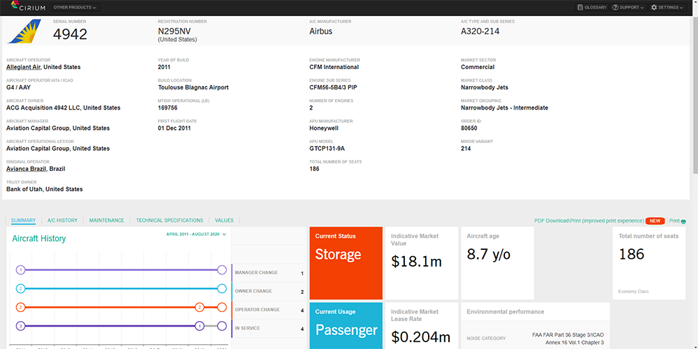
Task: Click the Support question mark icon
Action: (x=615, y=7)
